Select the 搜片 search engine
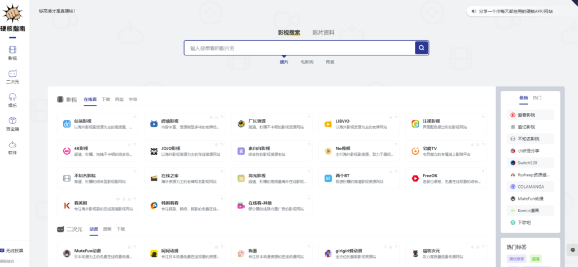 tap(284, 62)
